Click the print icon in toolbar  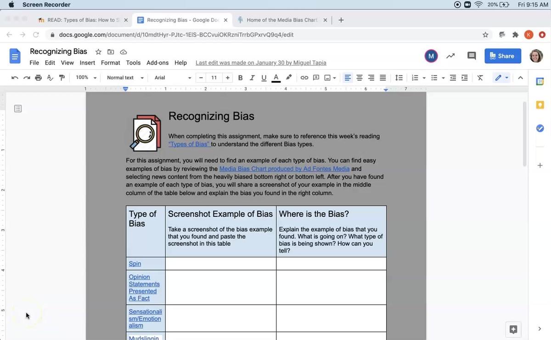(38, 78)
